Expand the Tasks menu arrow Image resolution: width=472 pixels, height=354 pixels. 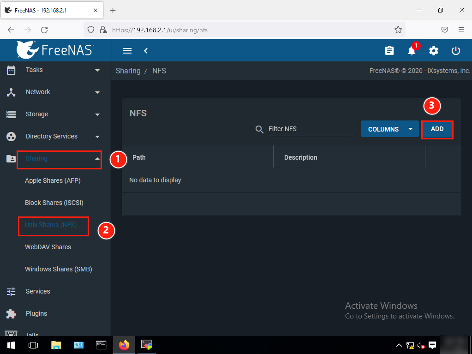(x=97, y=70)
